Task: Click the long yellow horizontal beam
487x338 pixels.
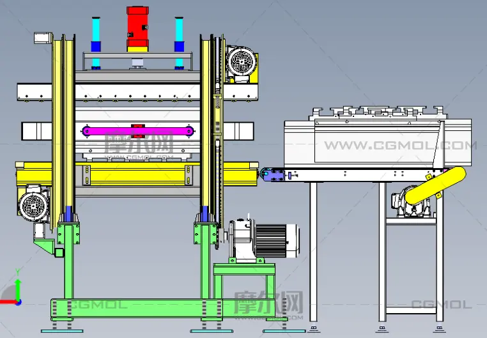Action: (137, 174)
